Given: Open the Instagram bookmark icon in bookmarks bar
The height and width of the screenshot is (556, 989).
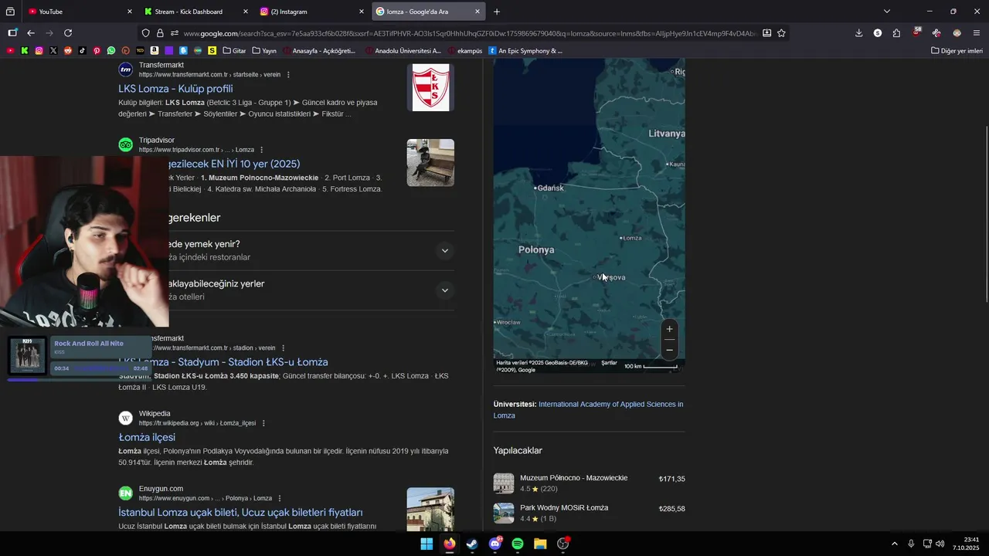Looking at the screenshot, I should 39,51.
